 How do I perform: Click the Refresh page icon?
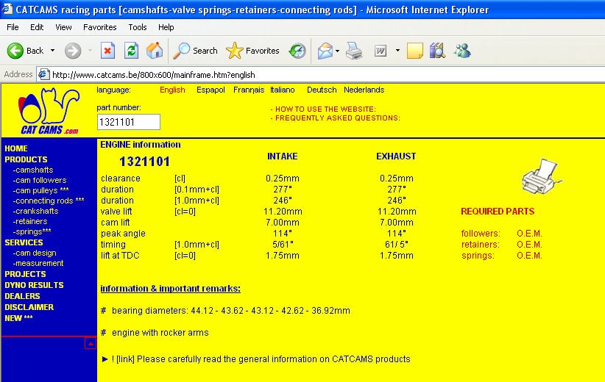click(131, 51)
